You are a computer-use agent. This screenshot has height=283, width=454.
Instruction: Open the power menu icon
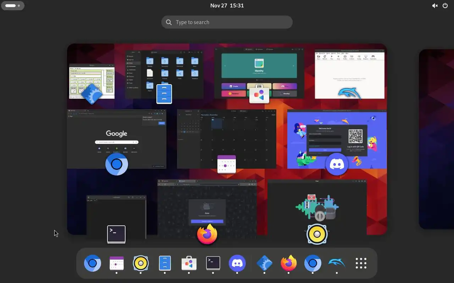[445, 6]
